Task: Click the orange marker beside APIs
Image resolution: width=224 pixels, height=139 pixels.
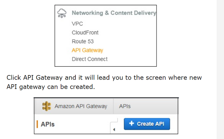Action: (x=37, y=124)
